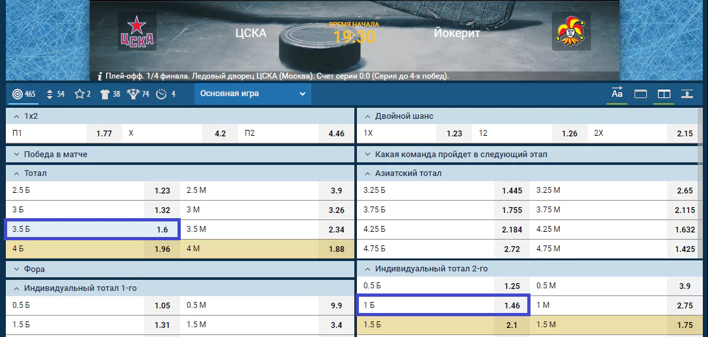Switch to two-column layout view
The width and height of the screenshot is (708, 337).
664,94
